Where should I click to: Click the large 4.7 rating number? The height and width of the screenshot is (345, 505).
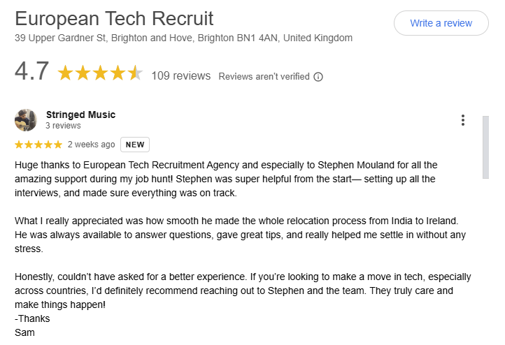tap(32, 71)
